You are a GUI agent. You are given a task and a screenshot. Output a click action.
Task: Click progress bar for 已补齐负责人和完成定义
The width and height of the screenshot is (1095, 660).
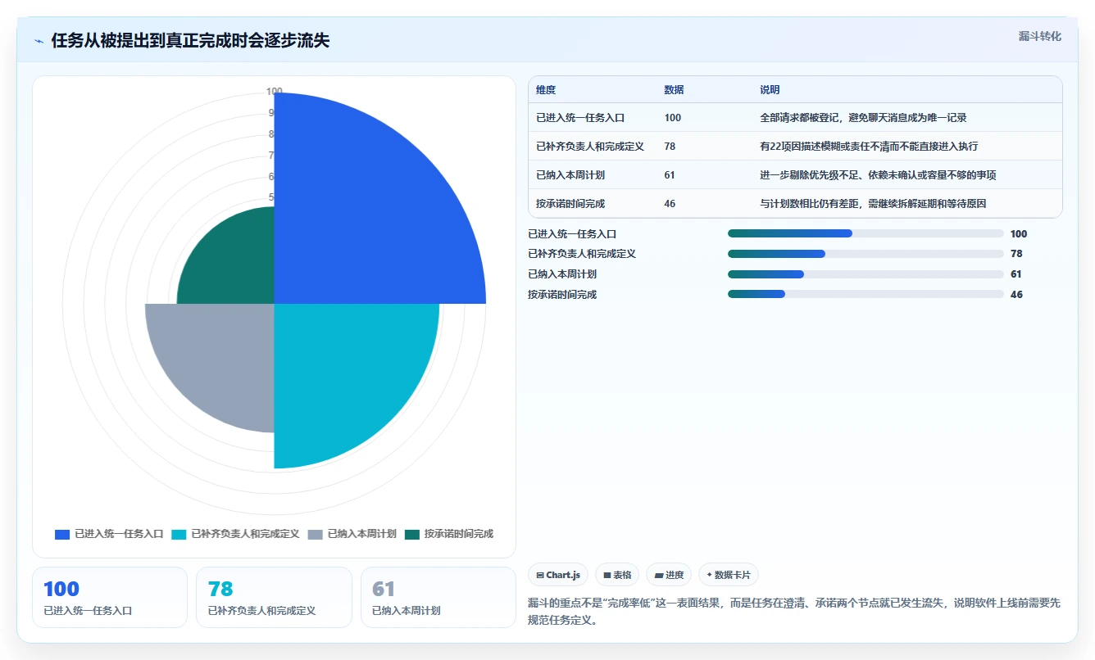point(866,254)
